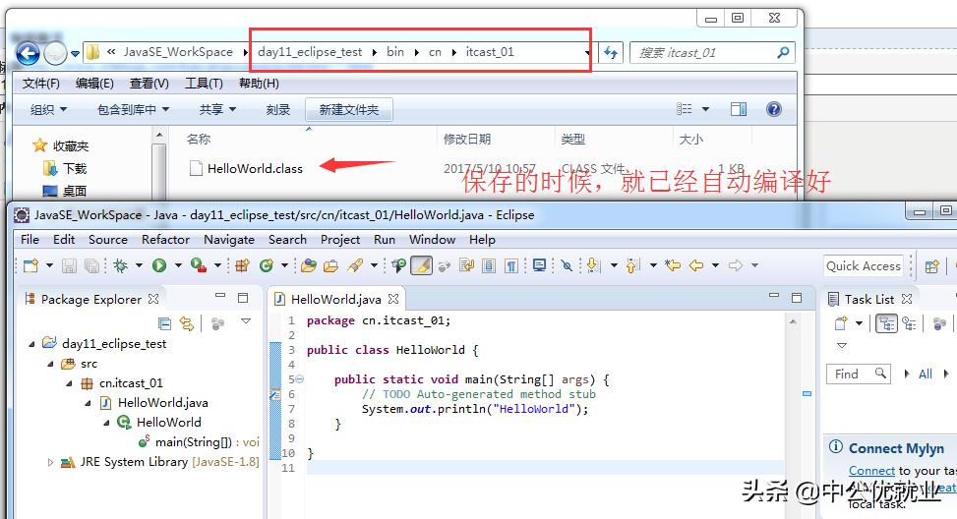This screenshot has height=519, width=957.
Task: Click Explorer refresh button beside address bar
Action: pyautogui.click(x=611, y=52)
